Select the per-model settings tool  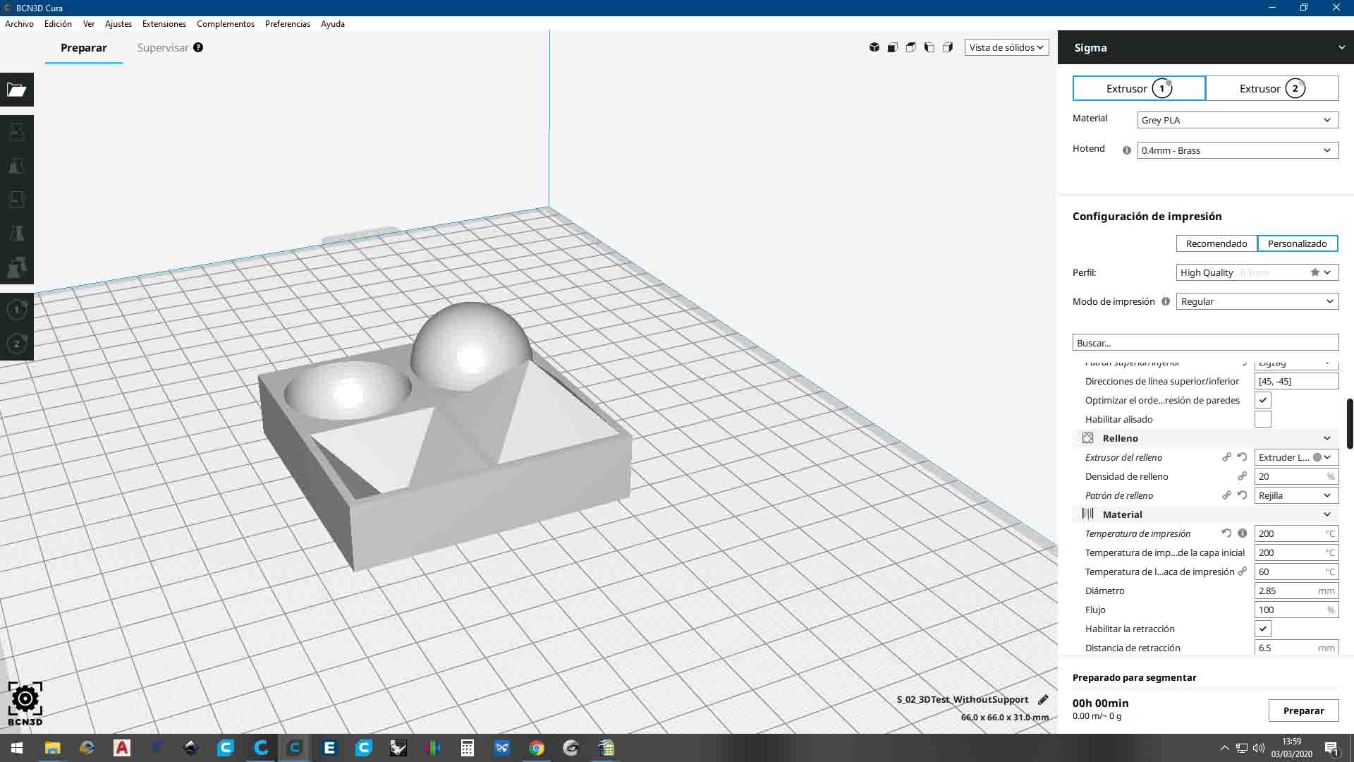[17, 267]
